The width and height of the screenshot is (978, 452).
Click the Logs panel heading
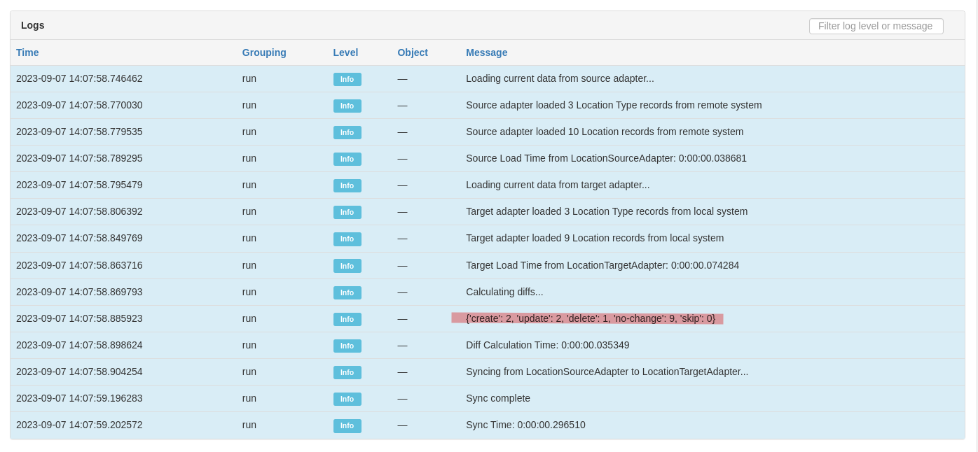coord(32,25)
